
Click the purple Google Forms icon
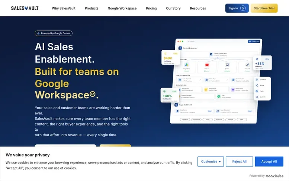[x=232, y=90]
